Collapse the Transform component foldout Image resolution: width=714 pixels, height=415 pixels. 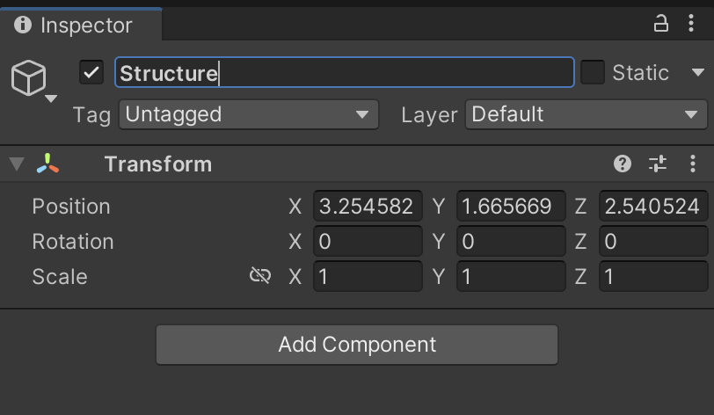tap(16, 164)
